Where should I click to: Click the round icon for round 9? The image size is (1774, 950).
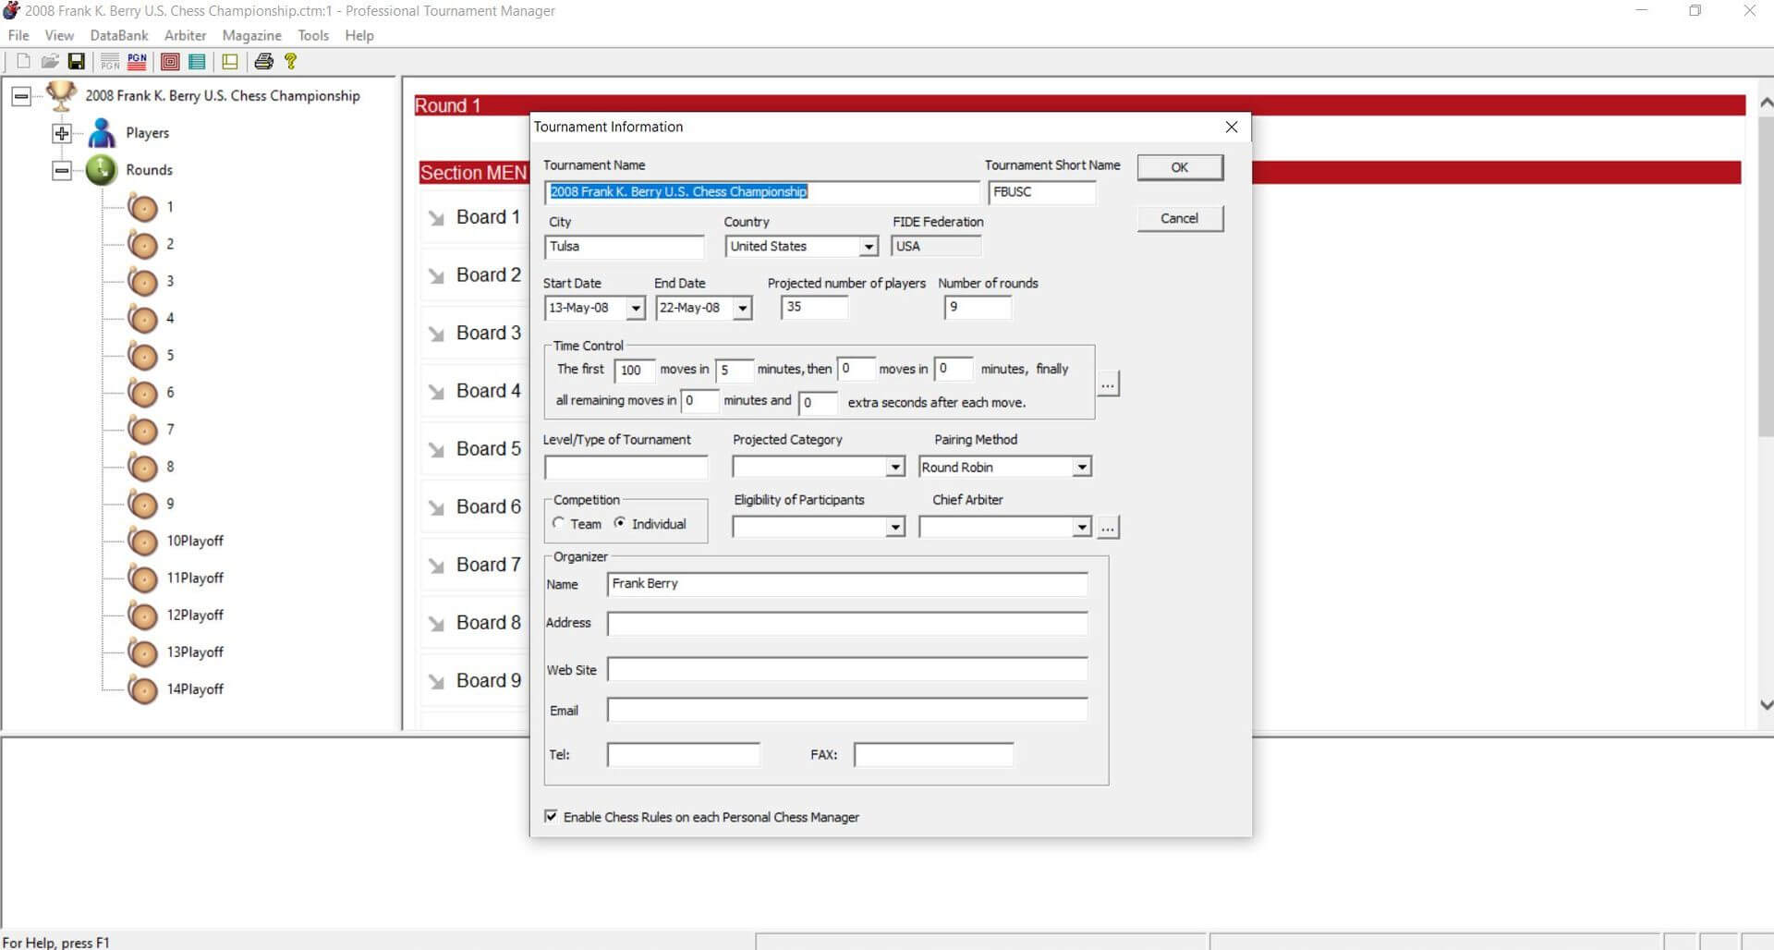tap(143, 505)
